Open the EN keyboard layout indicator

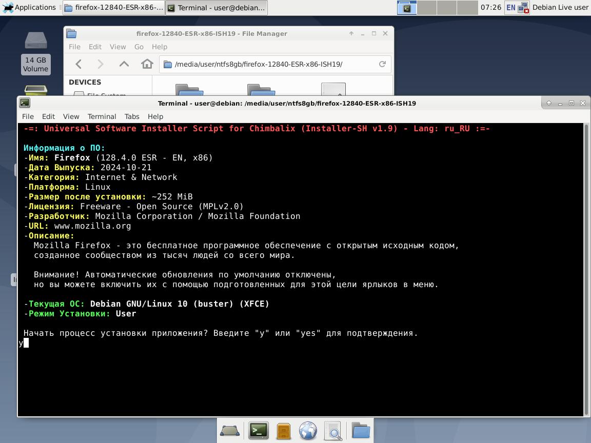tap(511, 8)
